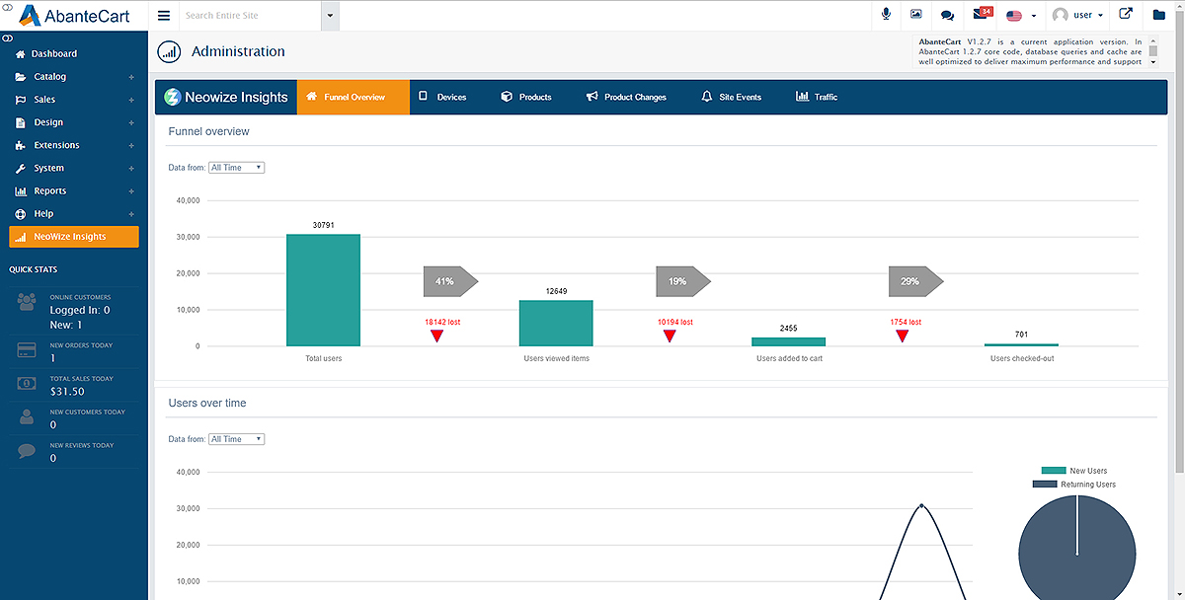Expand the Catalog menu plus
This screenshot has width=1185, height=600.
(x=131, y=77)
